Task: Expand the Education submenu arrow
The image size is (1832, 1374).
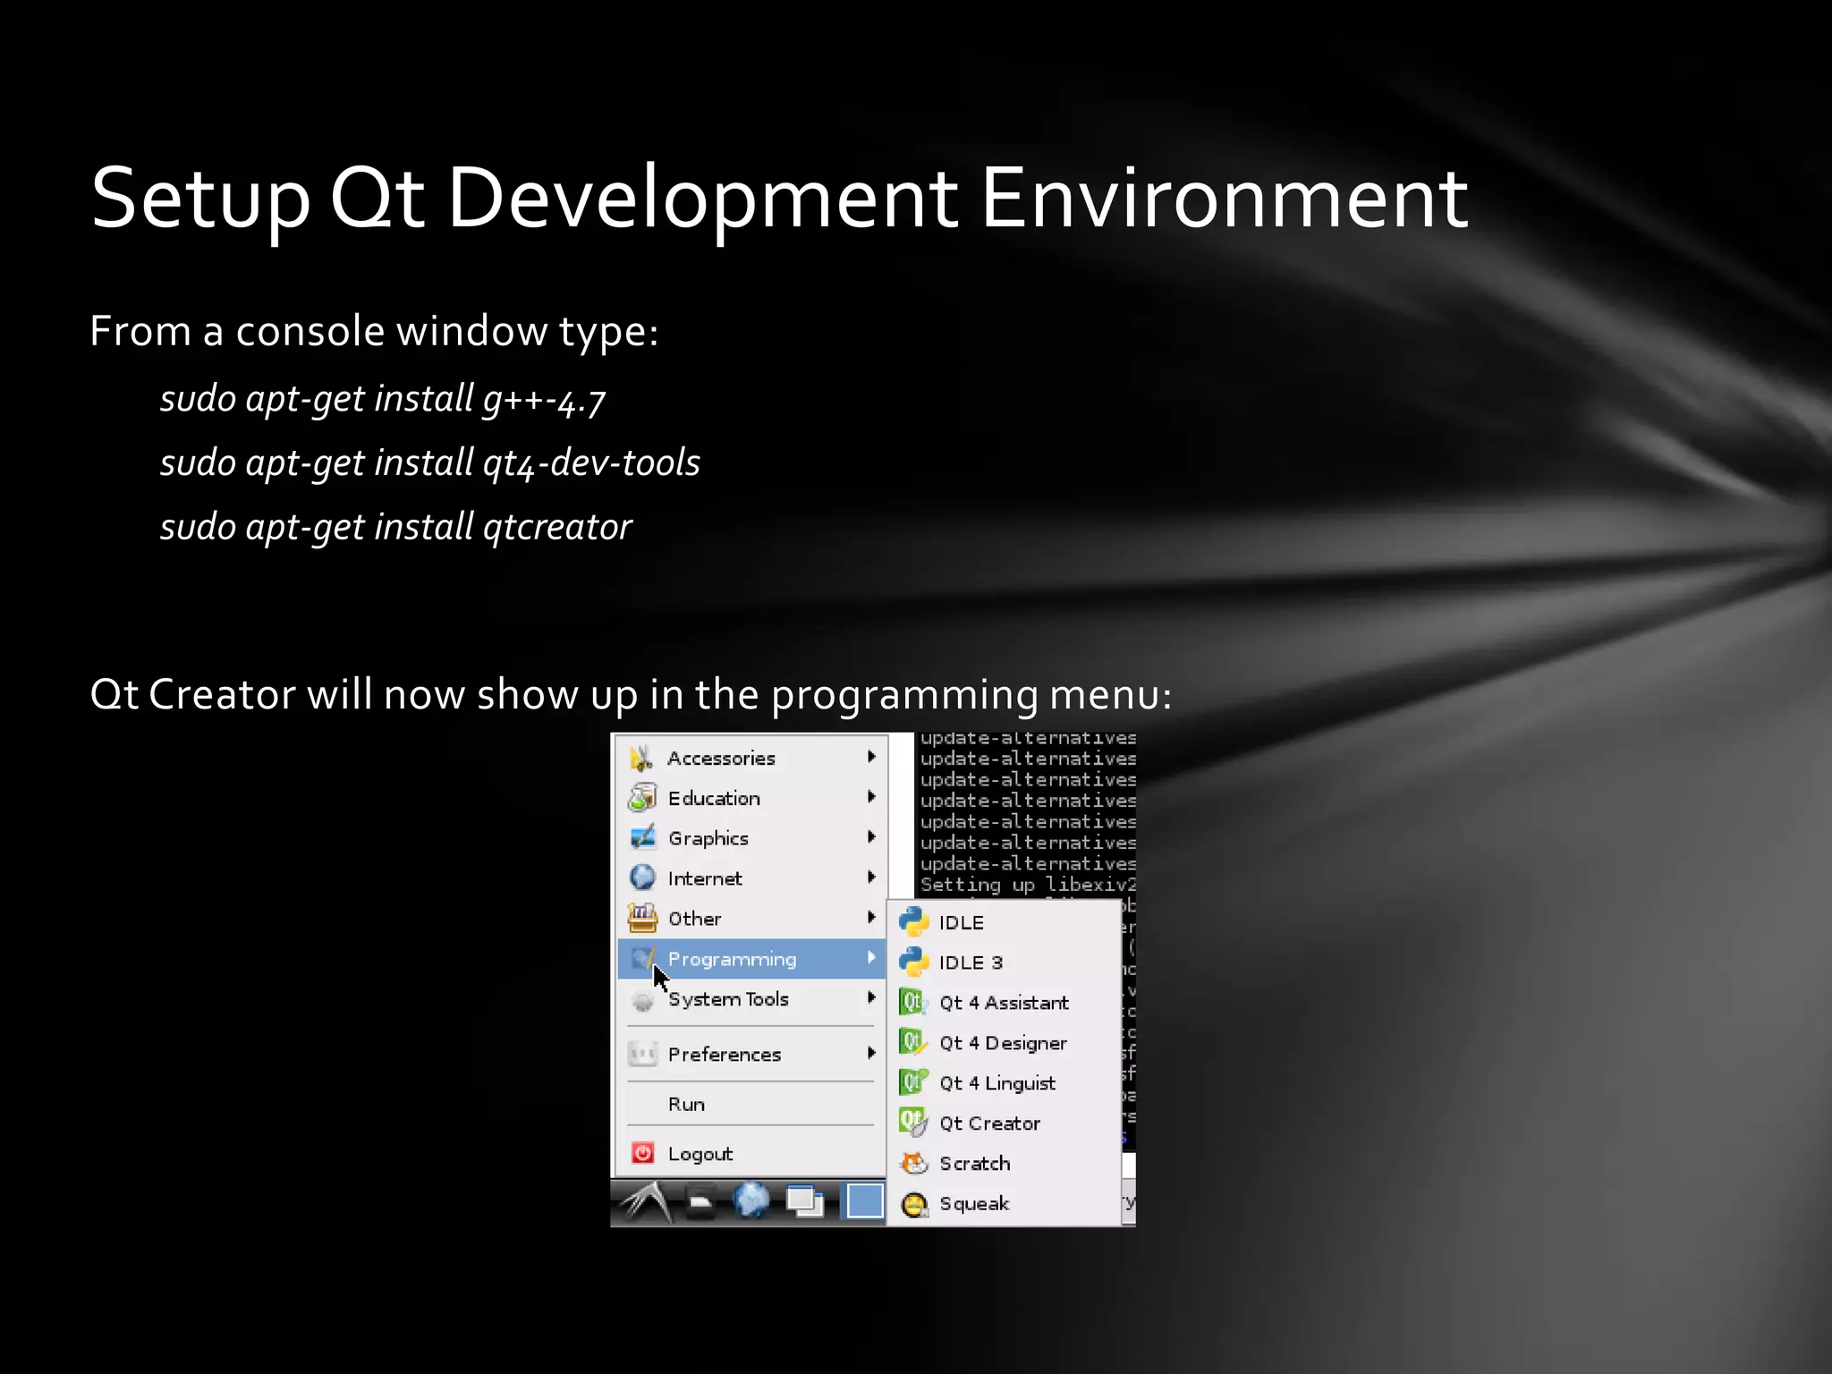Action: pyautogui.click(x=871, y=797)
